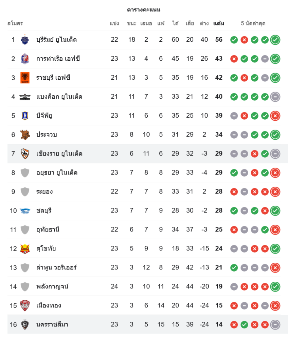Click the ตารางคะแนน table title
The width and height of the screenshot is (288, 339).
pos(144,9)
